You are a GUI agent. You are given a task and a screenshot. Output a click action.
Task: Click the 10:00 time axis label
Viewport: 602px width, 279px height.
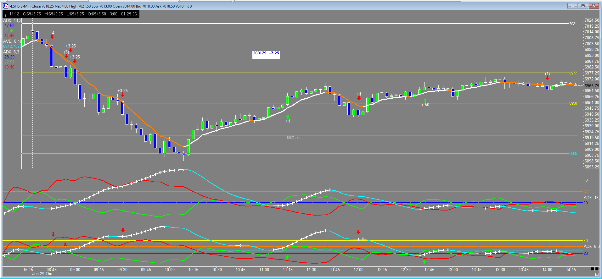[170, 270]
